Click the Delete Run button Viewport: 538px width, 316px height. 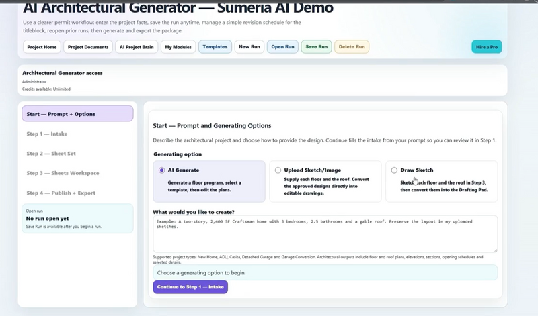click(352, 46)
